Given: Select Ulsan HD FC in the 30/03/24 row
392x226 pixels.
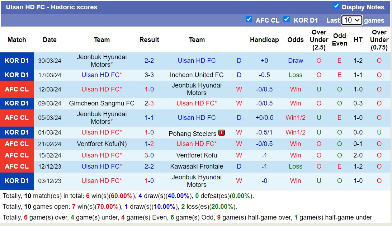Looking at the screenshot, I should point(197,61).
